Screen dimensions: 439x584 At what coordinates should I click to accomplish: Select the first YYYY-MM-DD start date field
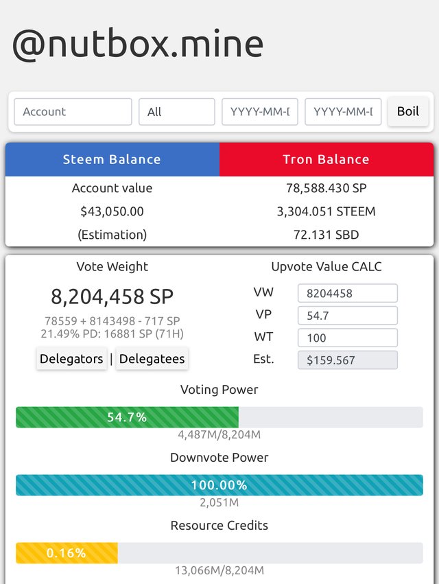[260, 112]
